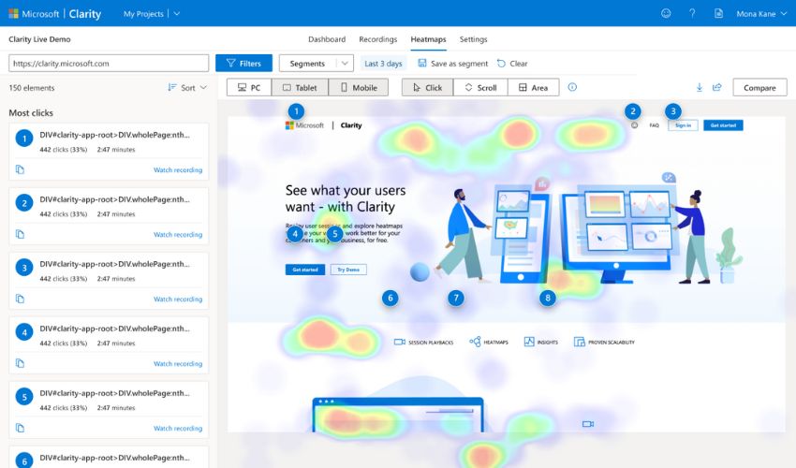Click heatmap marker 1 near Microsoft logo

[x=296, y=110]
